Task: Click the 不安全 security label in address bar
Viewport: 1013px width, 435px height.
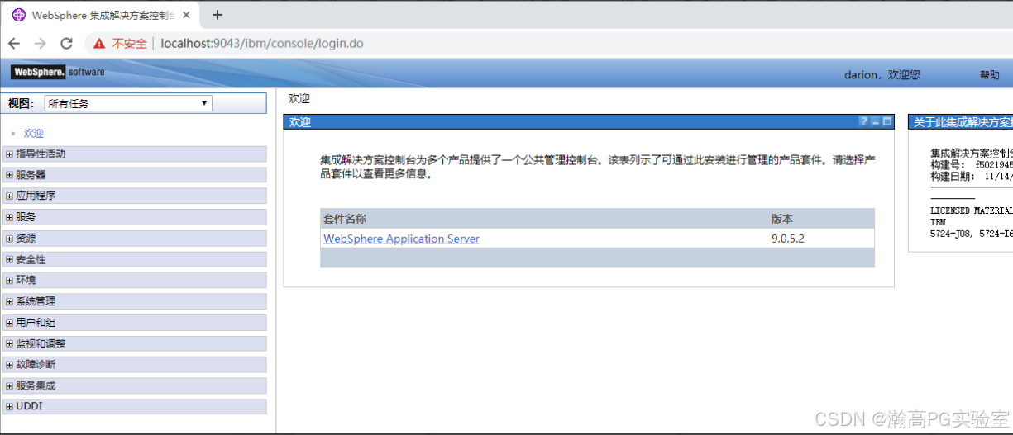Action: (130, 44)
